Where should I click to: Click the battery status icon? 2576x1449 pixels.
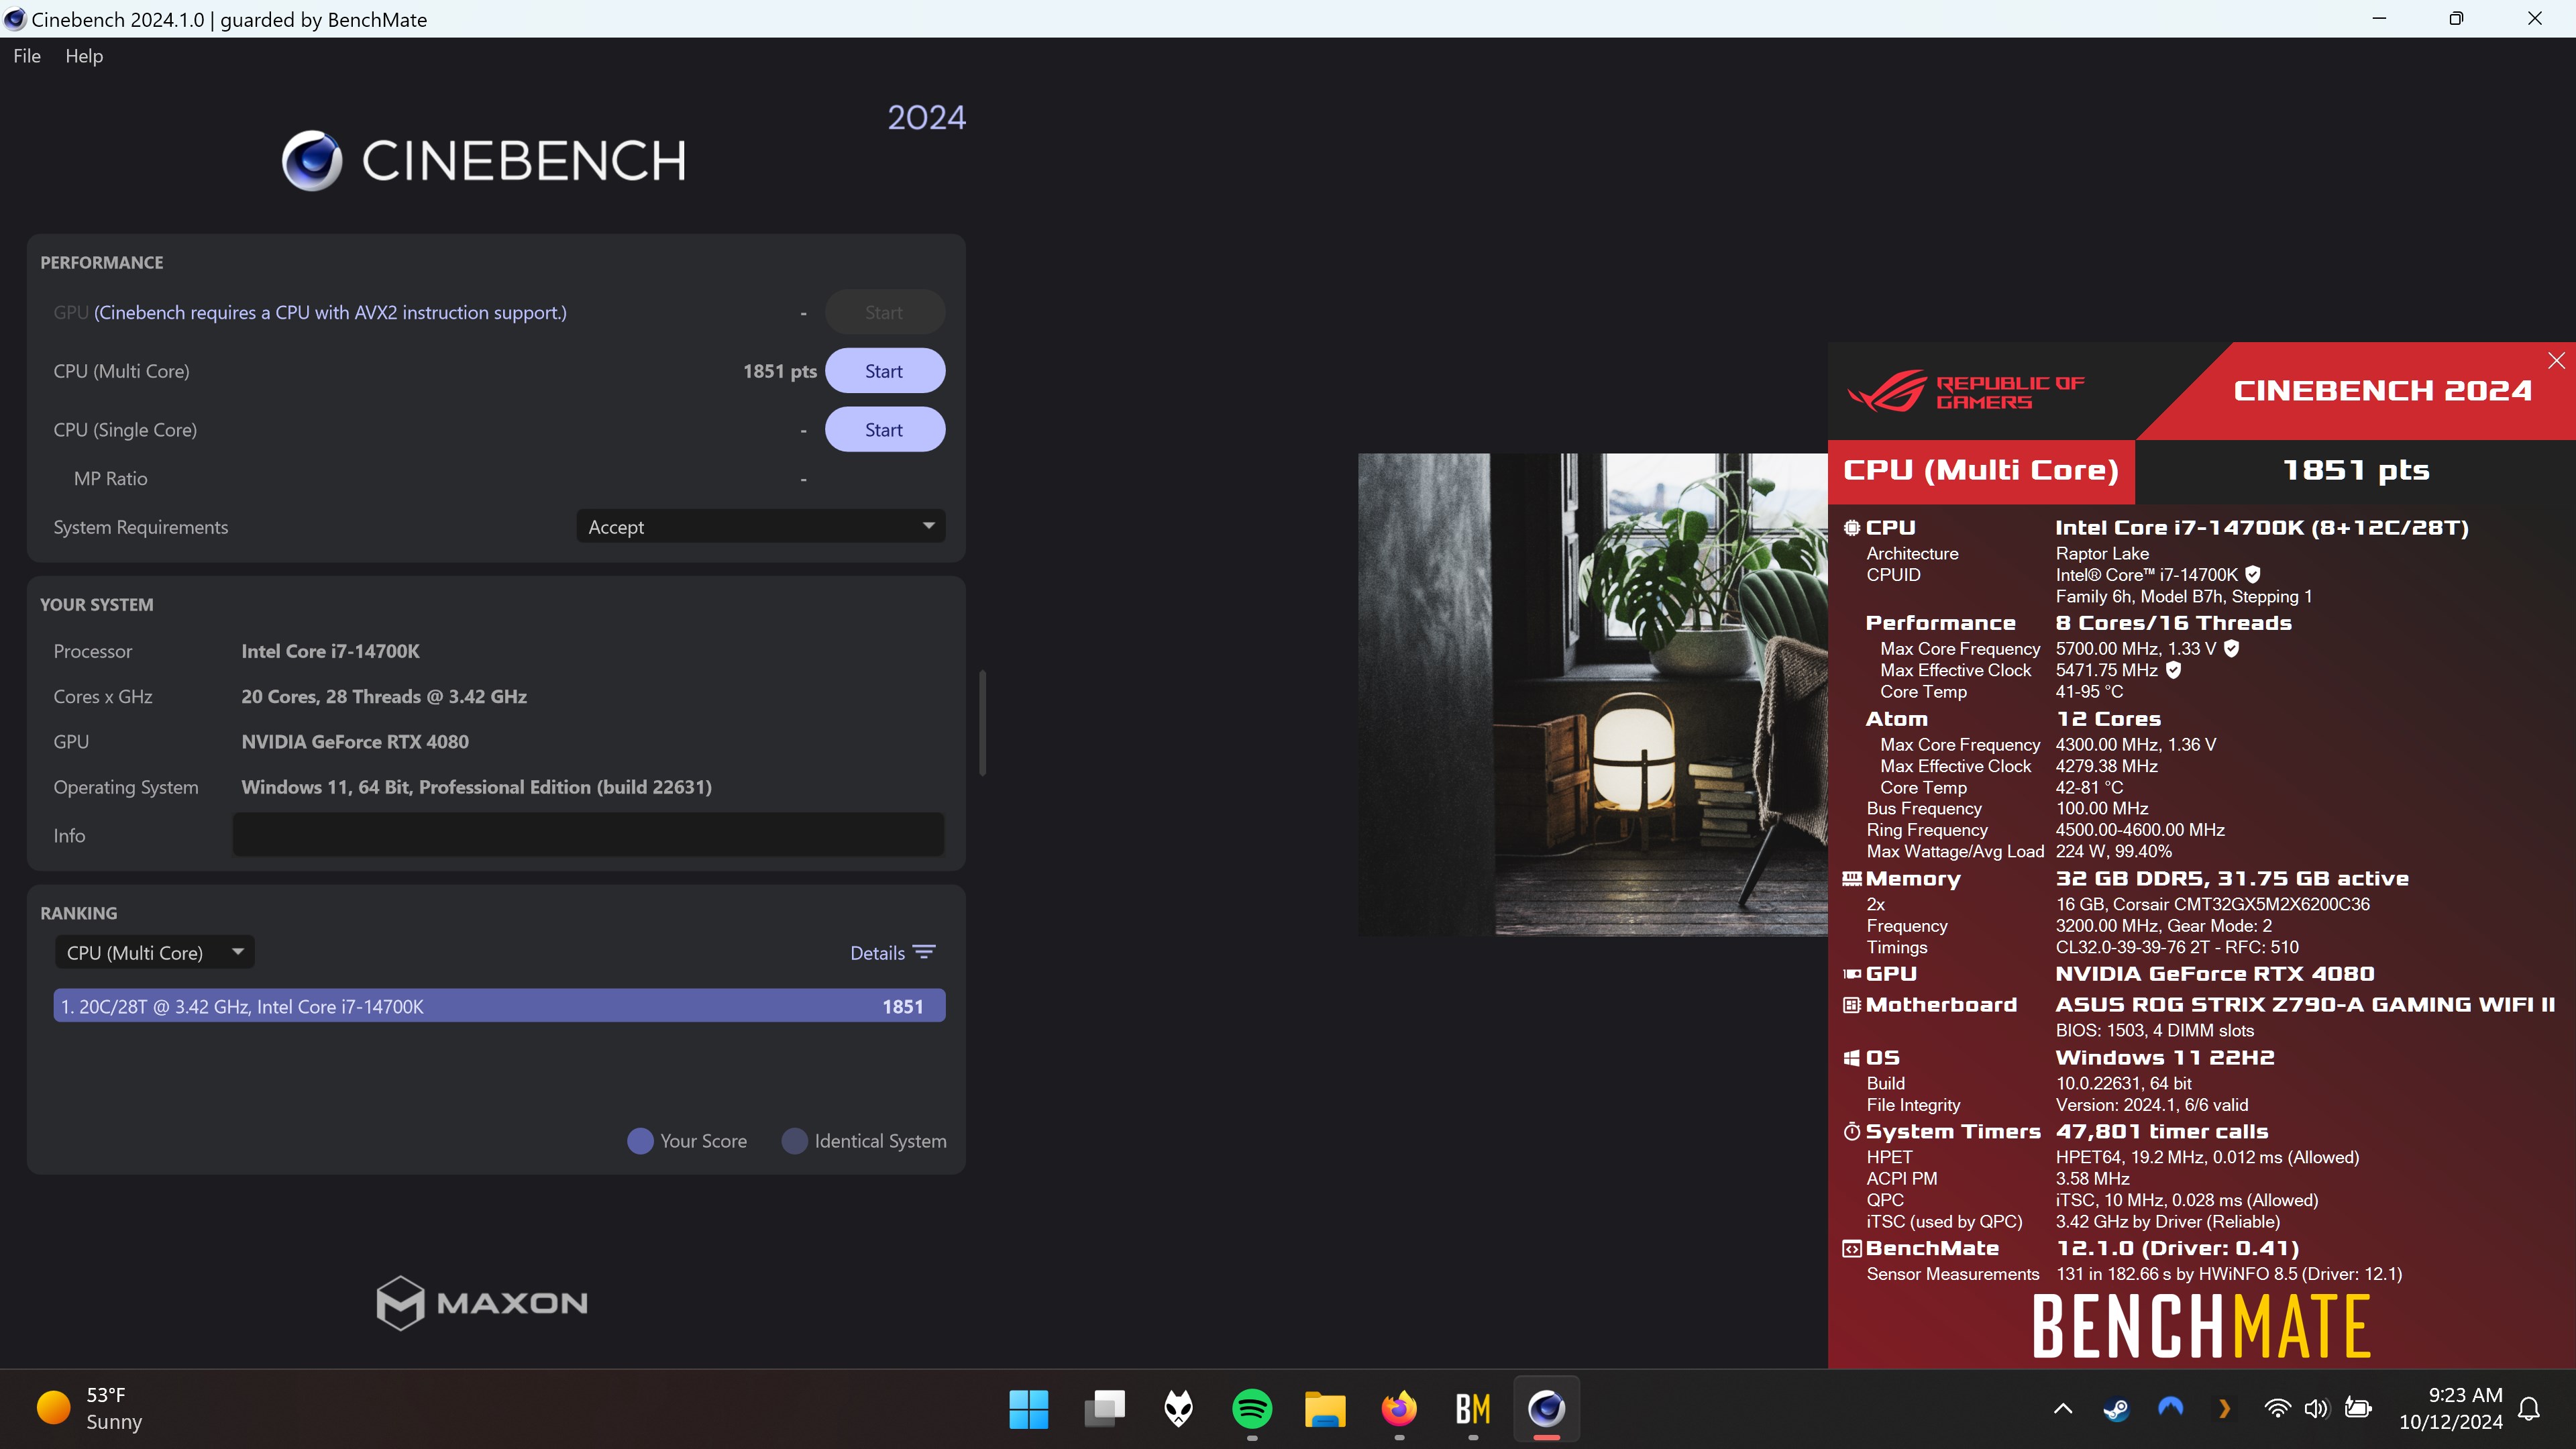[2358, 1409]
